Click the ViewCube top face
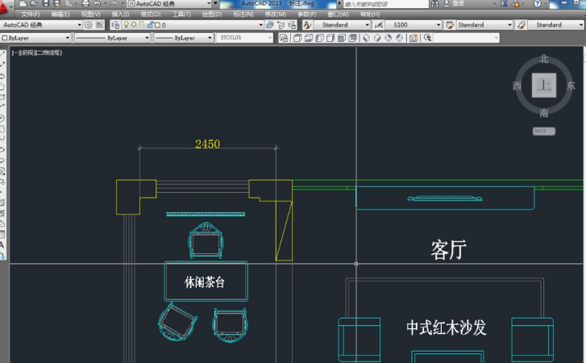 [545, 86]
